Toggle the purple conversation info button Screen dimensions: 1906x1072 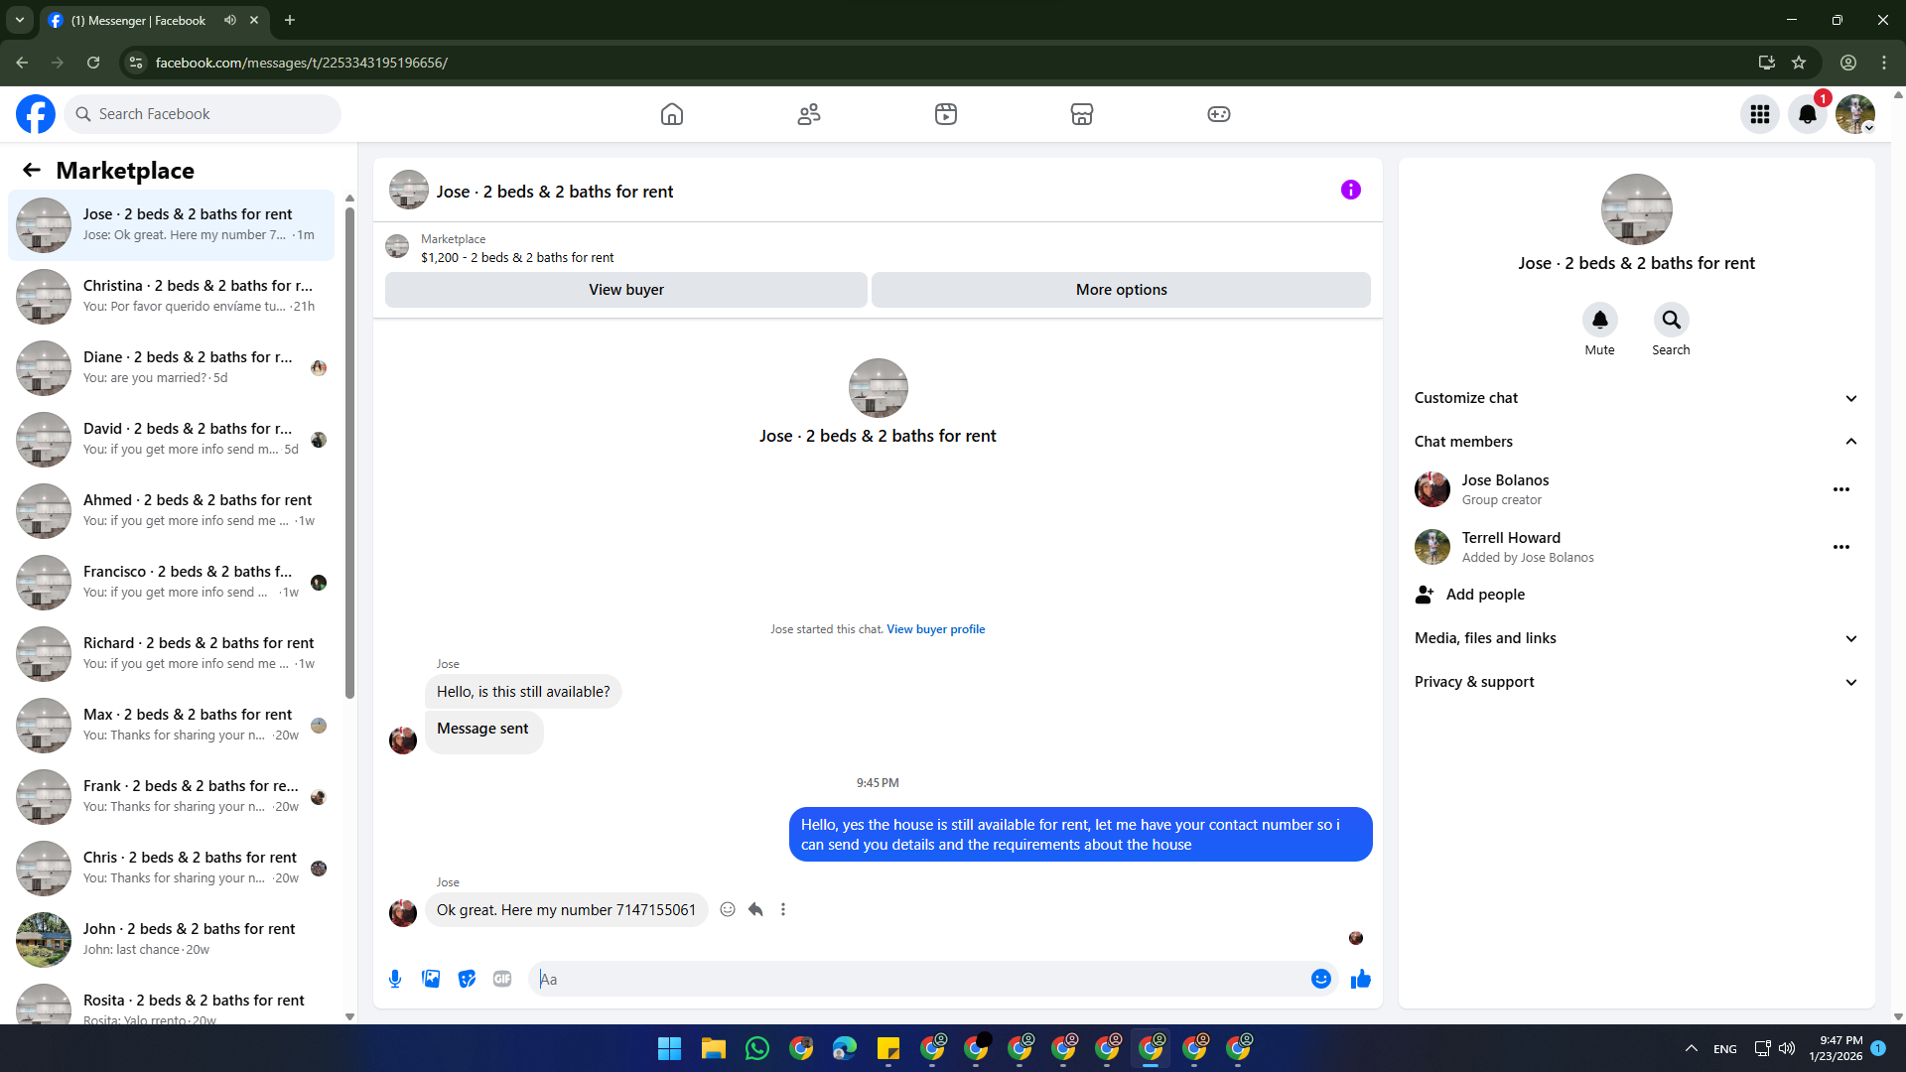point(1350,190)
